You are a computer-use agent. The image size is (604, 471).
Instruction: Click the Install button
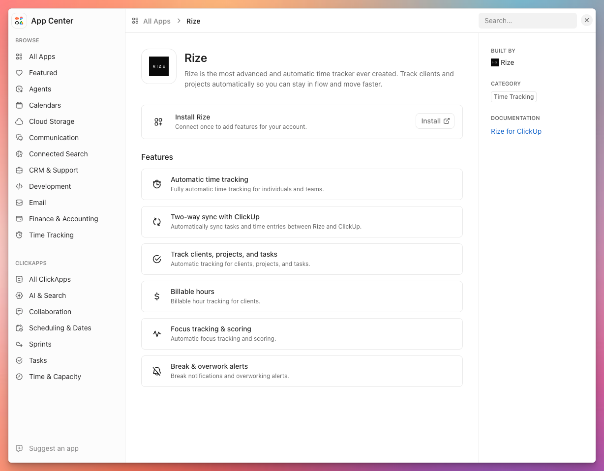[435, 121]
